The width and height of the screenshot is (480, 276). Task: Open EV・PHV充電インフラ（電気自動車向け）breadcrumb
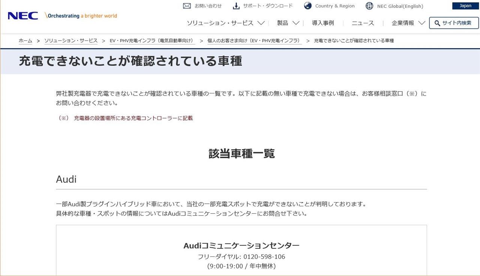[152, 40]
